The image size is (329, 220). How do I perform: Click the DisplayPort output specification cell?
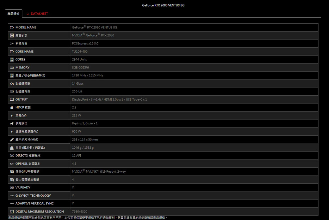tap(109, 99)
